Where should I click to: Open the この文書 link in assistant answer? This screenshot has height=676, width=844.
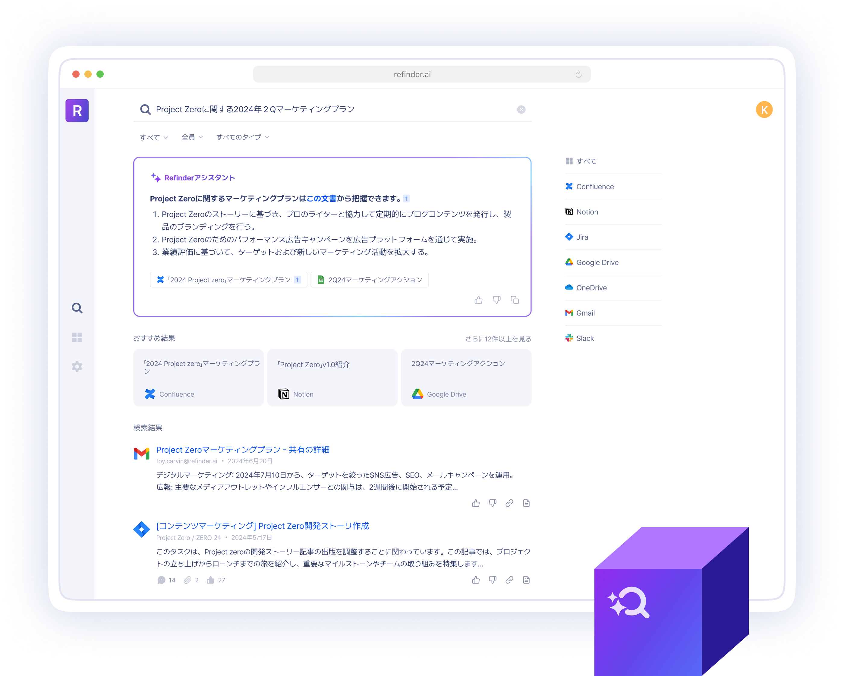(321, 199)
